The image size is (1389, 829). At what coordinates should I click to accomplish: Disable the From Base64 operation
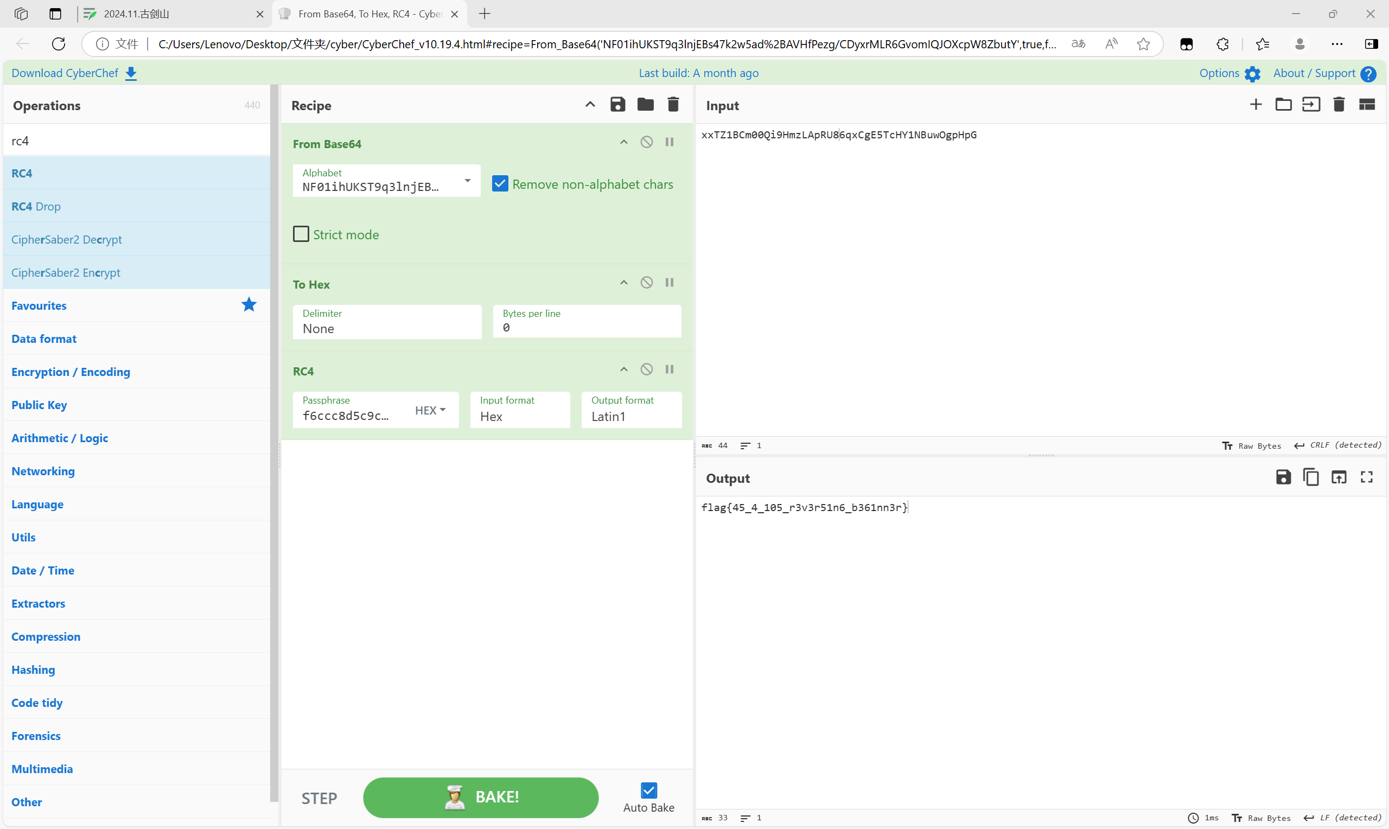(647, 142)
